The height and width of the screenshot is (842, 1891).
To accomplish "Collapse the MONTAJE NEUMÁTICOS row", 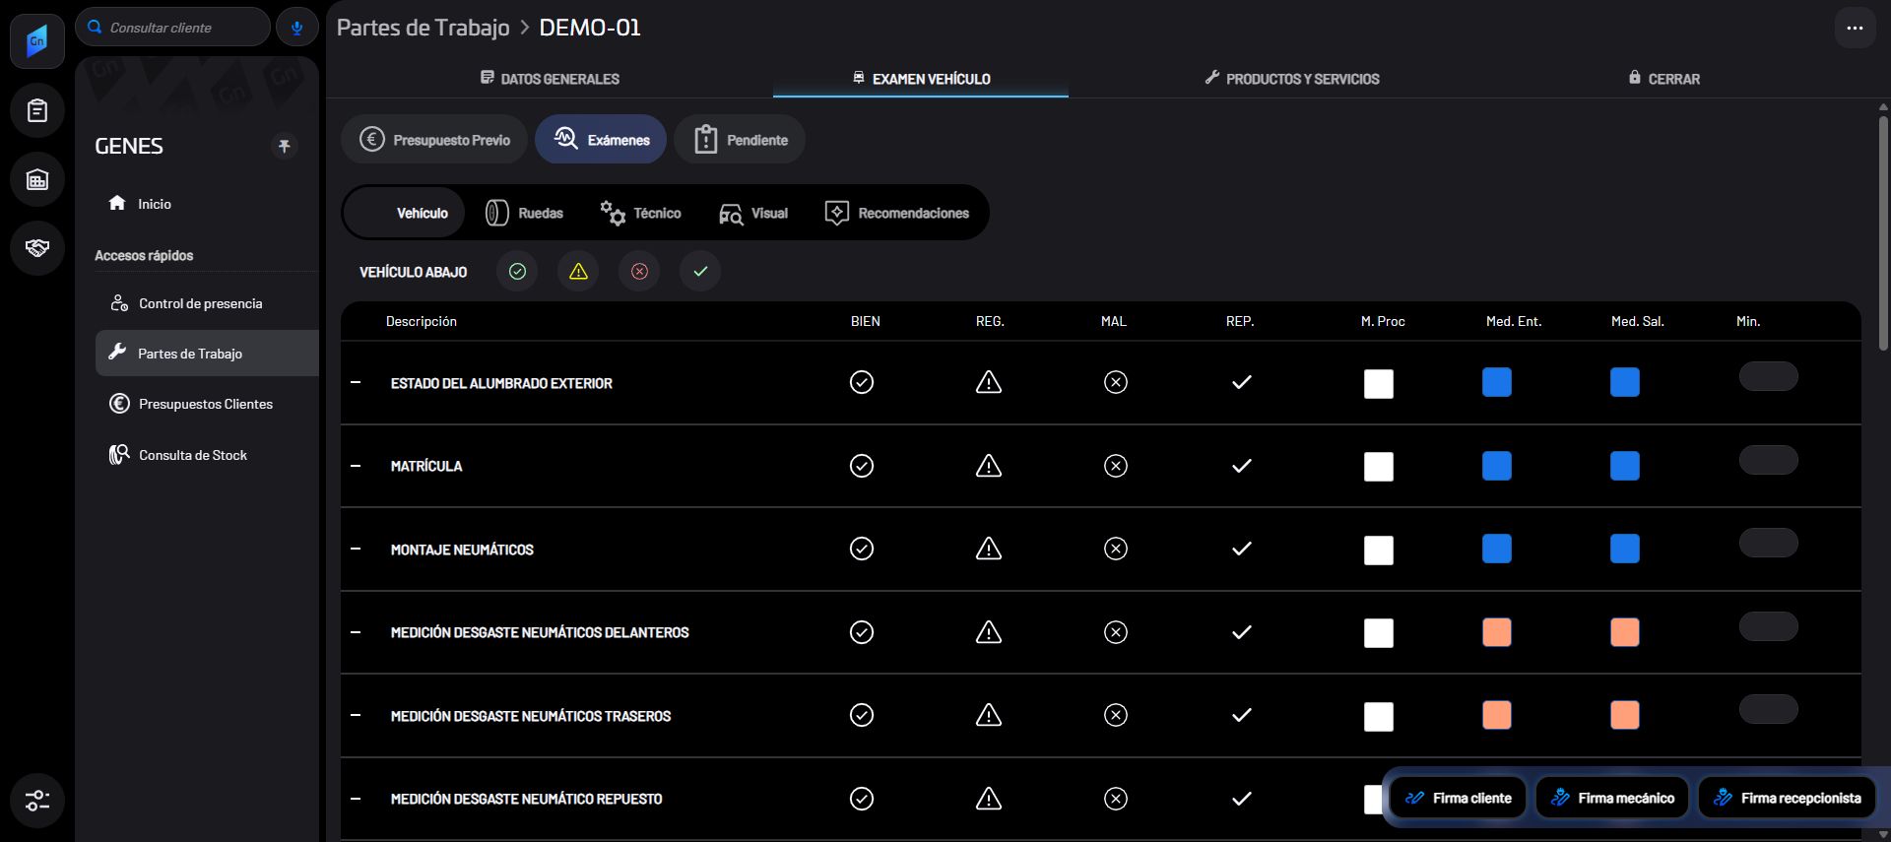I will click(356, 550).
